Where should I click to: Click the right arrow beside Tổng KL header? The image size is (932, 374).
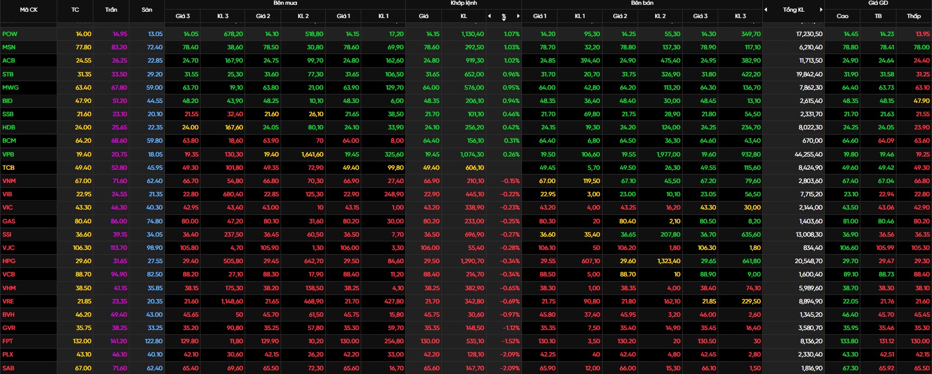[821, 10]
